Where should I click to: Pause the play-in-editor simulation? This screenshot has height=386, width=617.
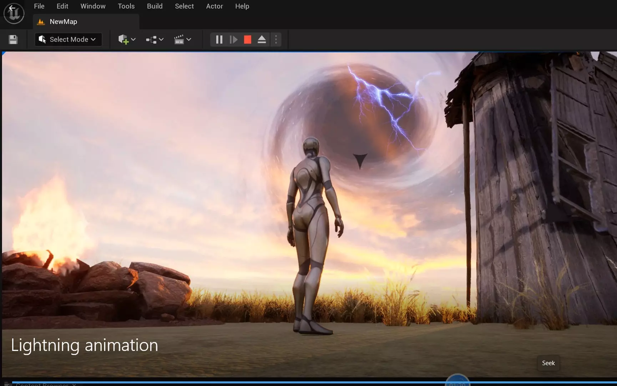219,39
